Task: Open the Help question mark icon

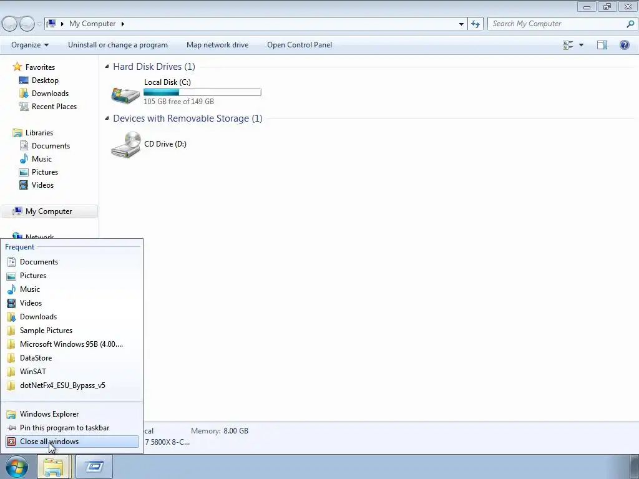Action: pyautogui.click(x=624, y=45)
